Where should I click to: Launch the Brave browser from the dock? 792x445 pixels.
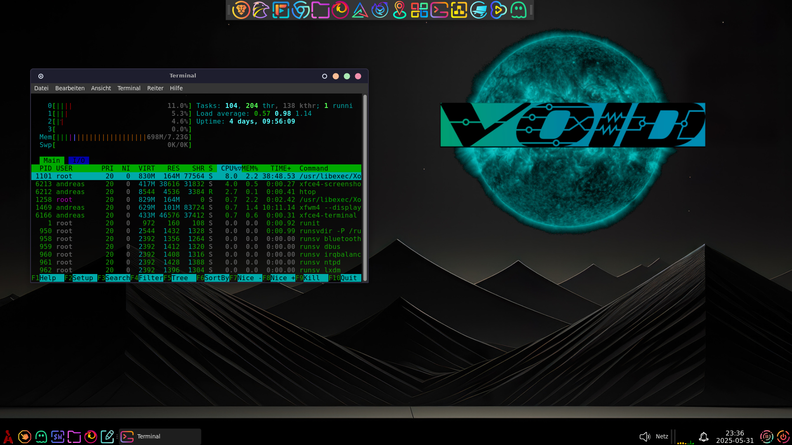coord(241,10)
